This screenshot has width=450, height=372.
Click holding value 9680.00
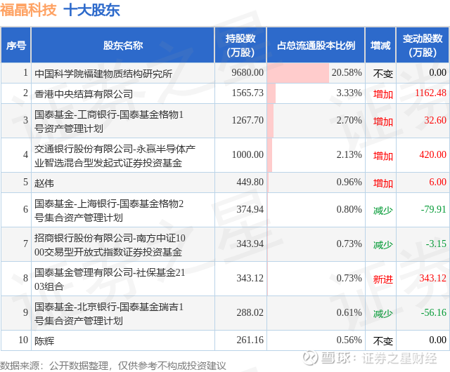point(247,72)
